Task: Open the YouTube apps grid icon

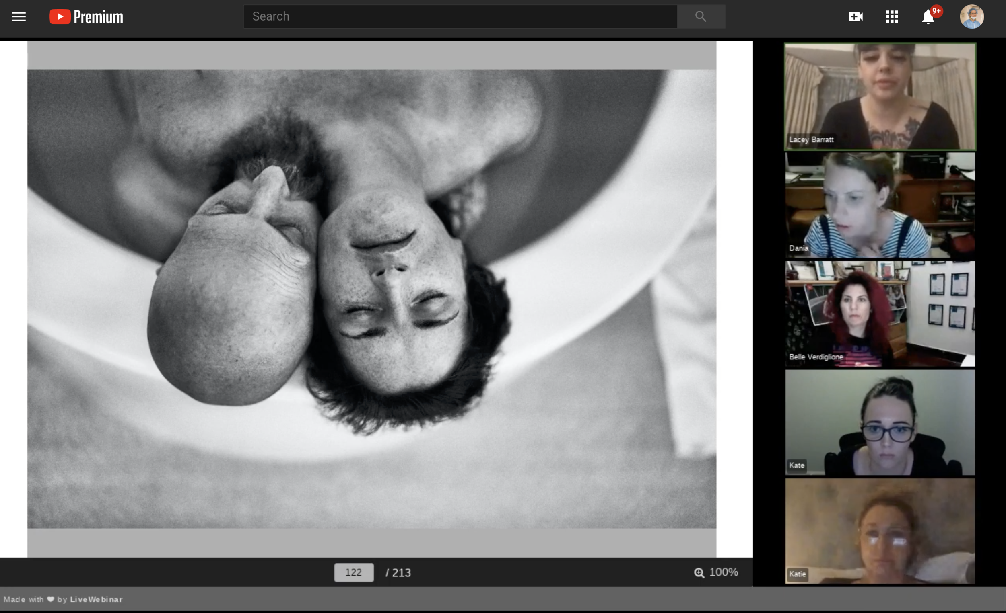Action: point(892,17)
